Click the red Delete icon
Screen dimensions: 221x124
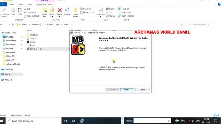click(x=60, y=10)
